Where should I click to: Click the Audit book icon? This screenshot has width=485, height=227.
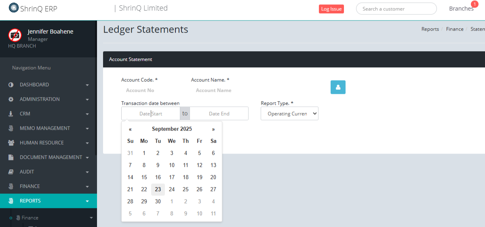point(11,172)
